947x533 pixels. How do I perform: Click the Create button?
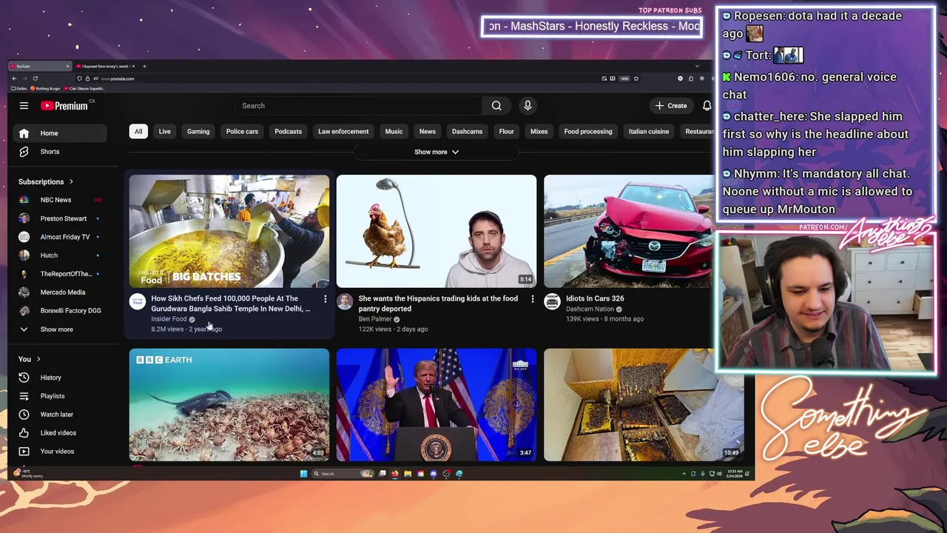click(671, 106)
